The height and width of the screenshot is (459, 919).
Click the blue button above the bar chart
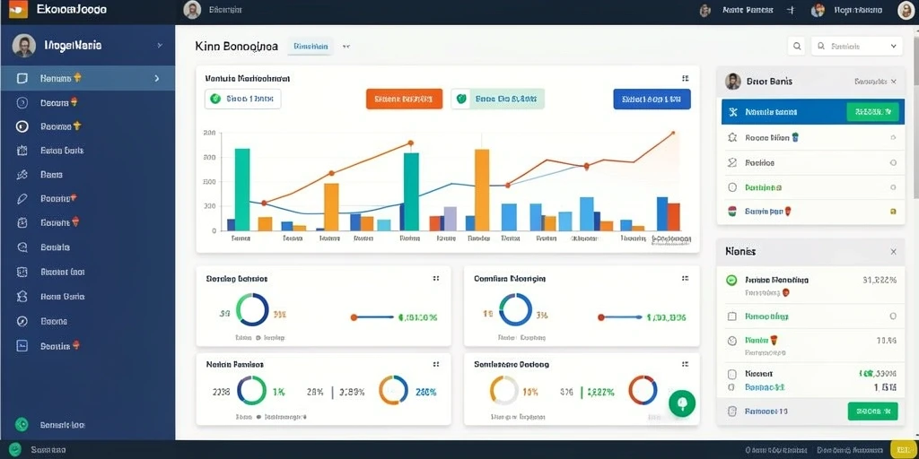(x=652, y=99)
